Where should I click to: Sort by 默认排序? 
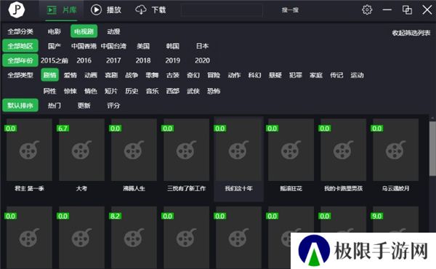tap(20, 105)
